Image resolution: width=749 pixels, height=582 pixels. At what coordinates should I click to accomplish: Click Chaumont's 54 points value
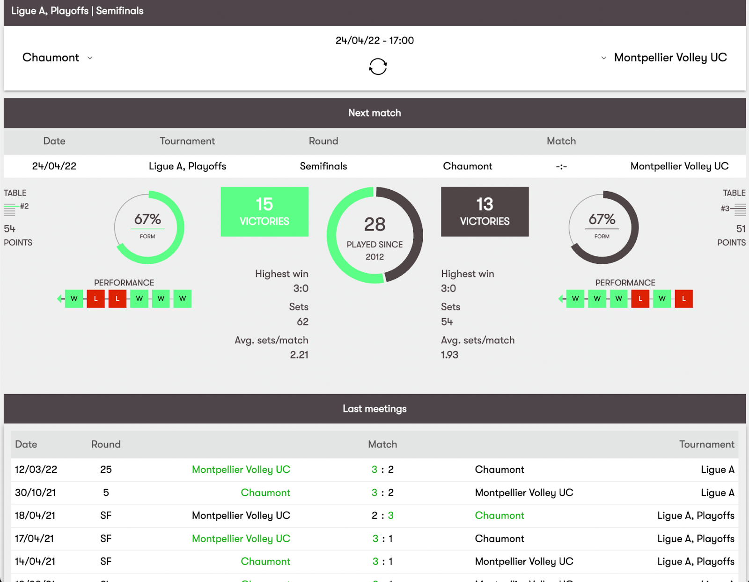pos(10,229)
